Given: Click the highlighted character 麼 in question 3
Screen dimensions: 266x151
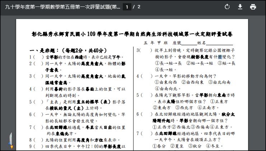Looking at the screenshot, I should point(220,57).
